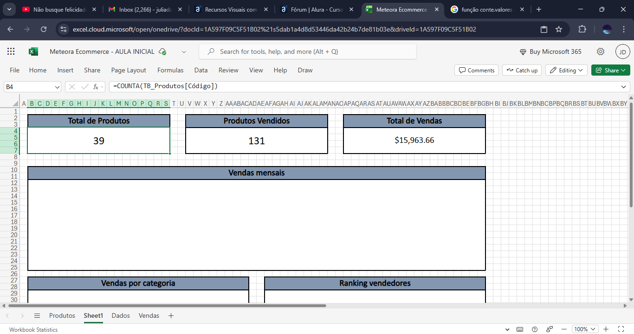
Task: Open a new browser tab
Action: 538,9
